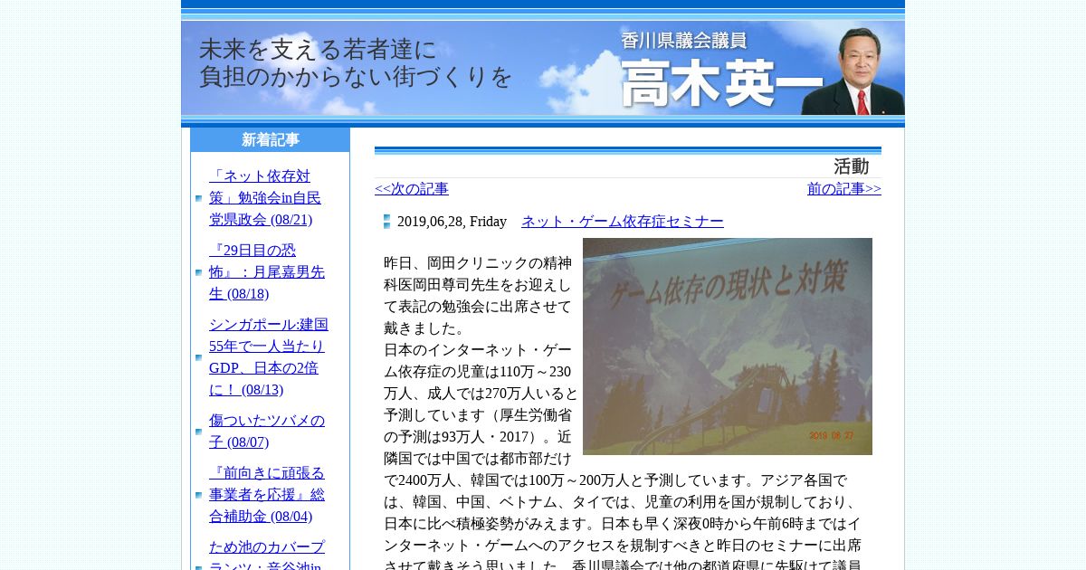The image size is (1086, 570).
Task: Click the bullet icon beside シンガポール:建国55年
Action: [199, 357]
